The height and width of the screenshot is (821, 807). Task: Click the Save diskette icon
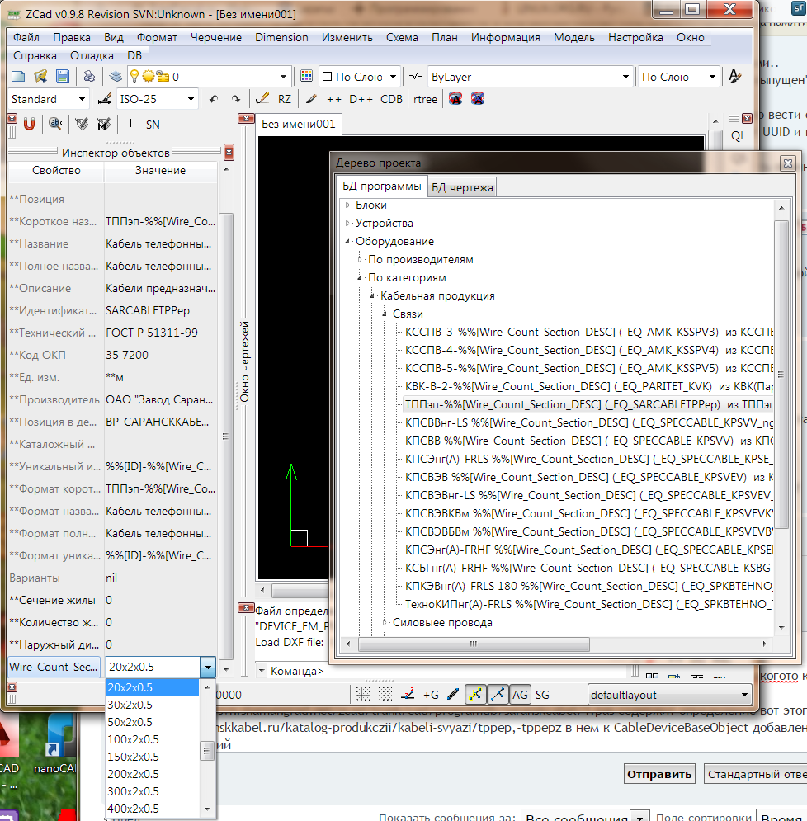coord(62,77)
